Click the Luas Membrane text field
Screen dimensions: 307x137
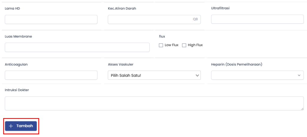(77, 47)
